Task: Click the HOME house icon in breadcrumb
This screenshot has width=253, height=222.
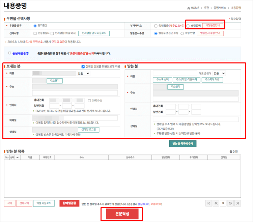Action: pyautogui.click(x=189, y=8)
